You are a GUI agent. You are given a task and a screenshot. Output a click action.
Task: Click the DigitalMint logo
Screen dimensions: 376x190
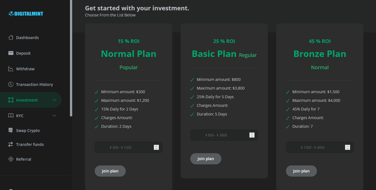point(26,13)
